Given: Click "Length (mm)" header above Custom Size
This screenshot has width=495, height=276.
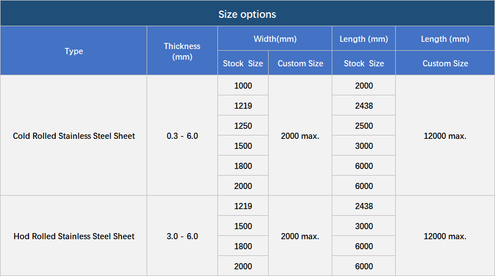Looking at the screenshot, I should click(x=445, y=39).
